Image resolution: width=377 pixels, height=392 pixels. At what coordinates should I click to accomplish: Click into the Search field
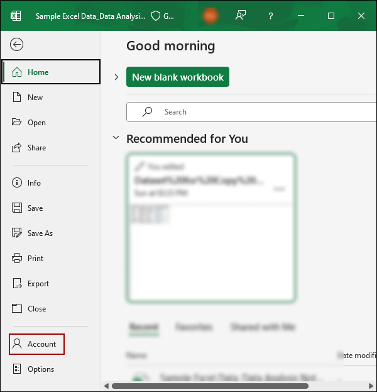[251, 112]
